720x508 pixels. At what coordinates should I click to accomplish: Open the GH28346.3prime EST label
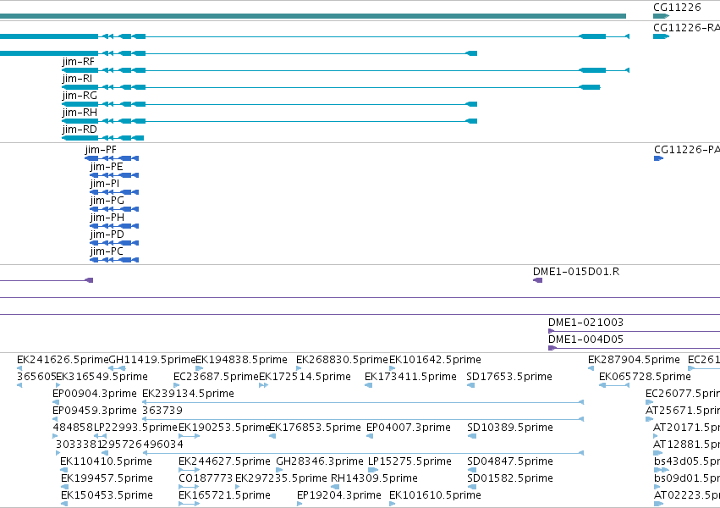tap(320, 461)
